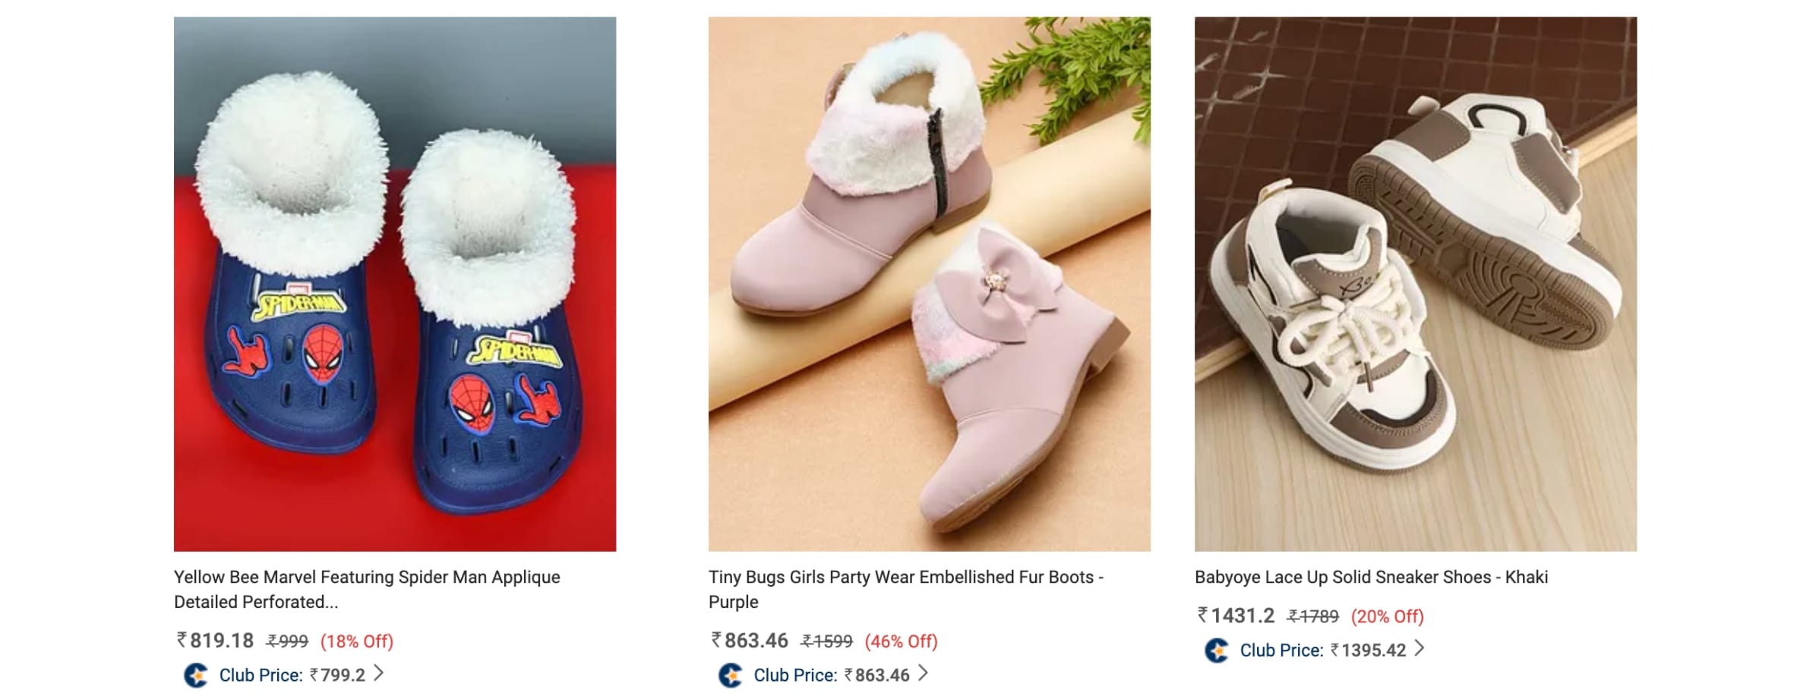
Task: Click the Club Price ₹799.2 text
Action: coord(292,675)
